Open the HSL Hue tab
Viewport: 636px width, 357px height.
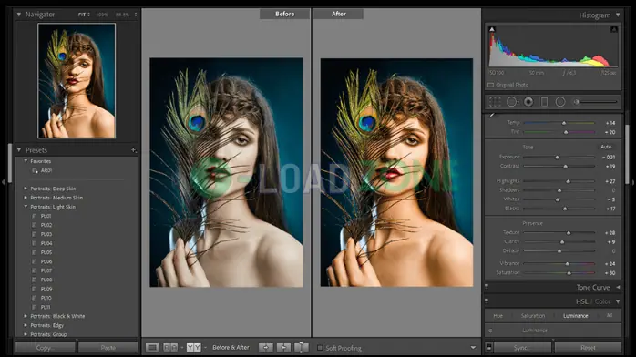click(498, 316)
